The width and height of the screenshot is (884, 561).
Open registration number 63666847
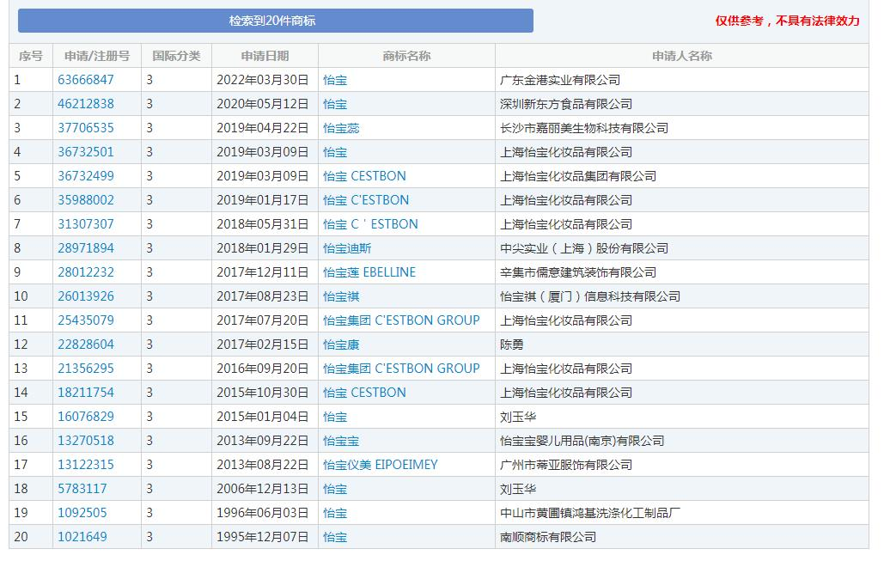86,80
